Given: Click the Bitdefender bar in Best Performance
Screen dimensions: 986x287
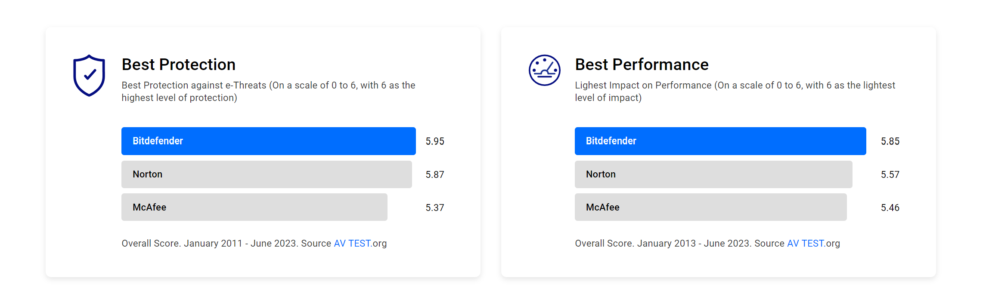Looking at the screenshot, I should 720,141.
